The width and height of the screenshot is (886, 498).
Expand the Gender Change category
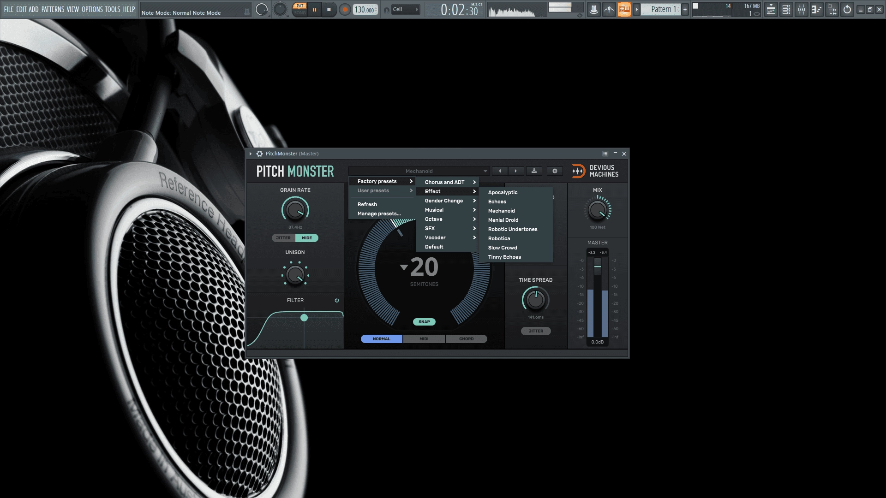pos(447,201)
